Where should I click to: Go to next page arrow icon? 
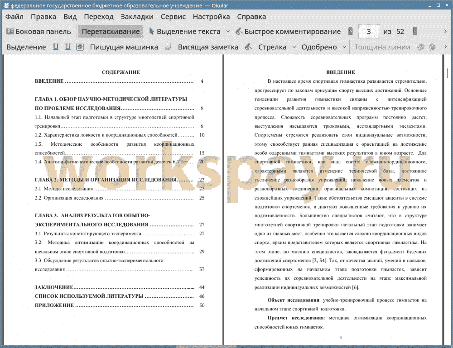pos(414,31)
